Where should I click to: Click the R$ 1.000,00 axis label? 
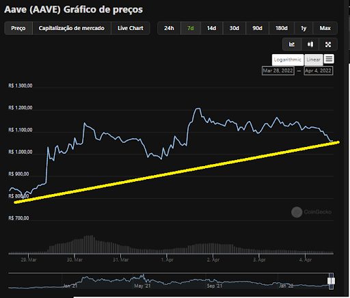pyautogui.click(x=21, y=152)
